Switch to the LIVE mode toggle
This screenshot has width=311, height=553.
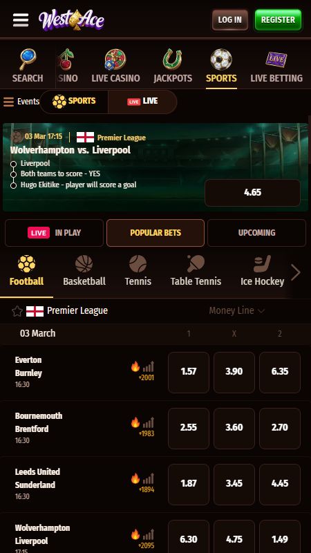click(x=142, y=102)
